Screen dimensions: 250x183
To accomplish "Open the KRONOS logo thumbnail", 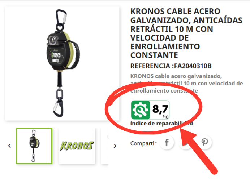I will pyautogui.click(x=77, y=146).
